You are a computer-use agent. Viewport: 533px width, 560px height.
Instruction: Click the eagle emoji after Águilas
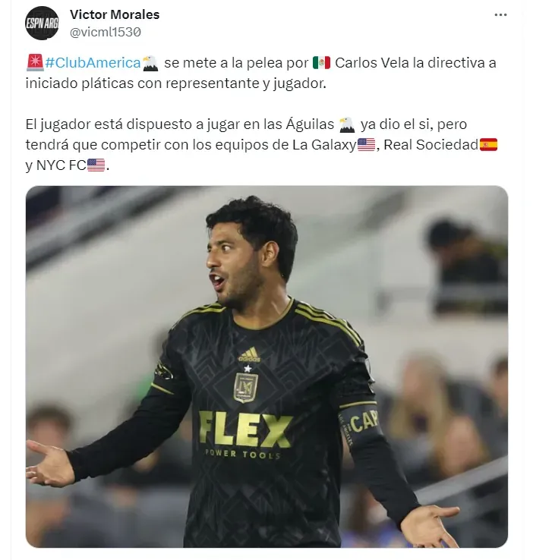pyautogui.click(x=346, y=125)
